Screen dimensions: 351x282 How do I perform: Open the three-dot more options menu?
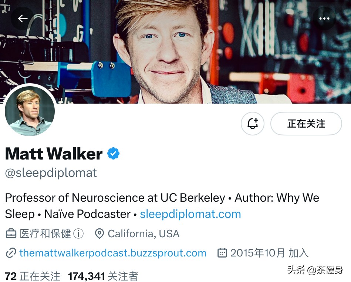(x=324, y=19)
